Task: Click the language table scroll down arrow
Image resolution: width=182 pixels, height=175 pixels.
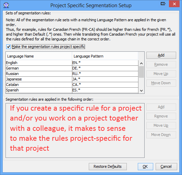Action: [141, 90]
